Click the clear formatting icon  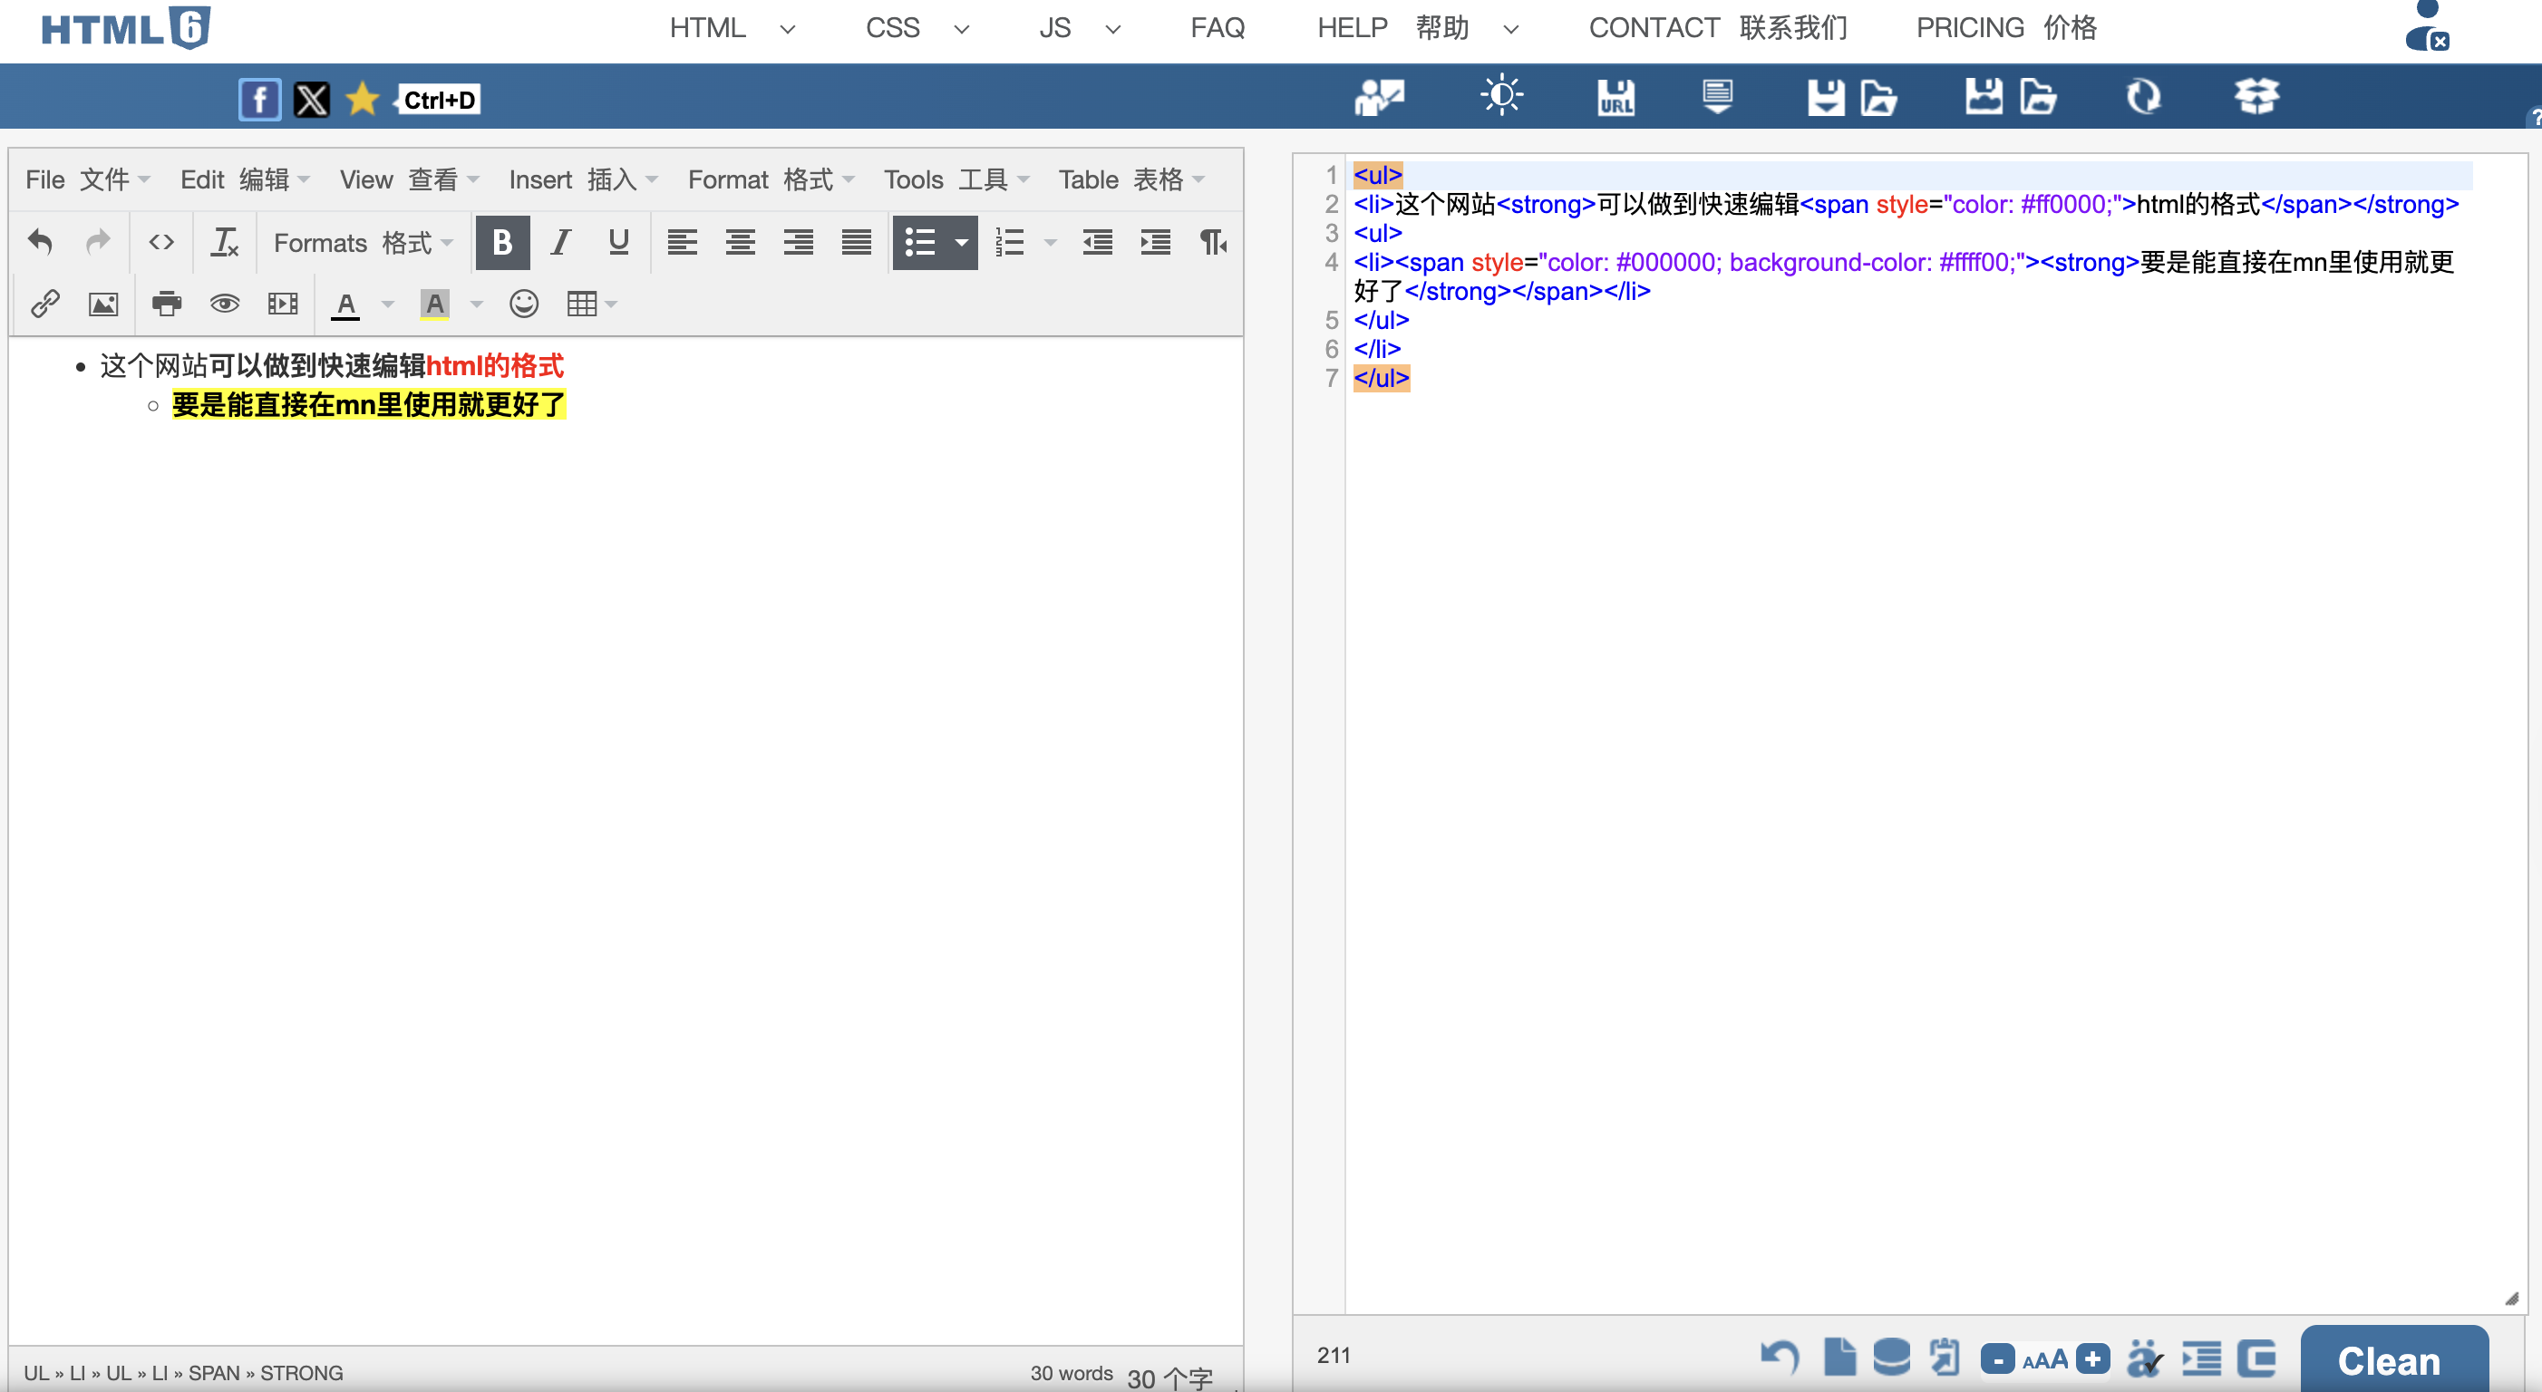pyautogui.click(x=224, y=242)
